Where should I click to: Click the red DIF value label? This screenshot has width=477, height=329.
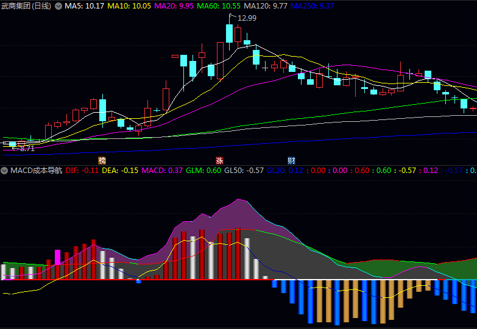coord(82,171)
